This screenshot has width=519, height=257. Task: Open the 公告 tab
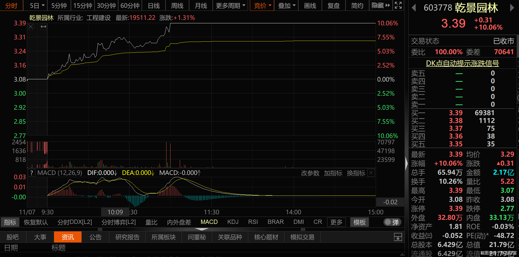pos(96,237)
